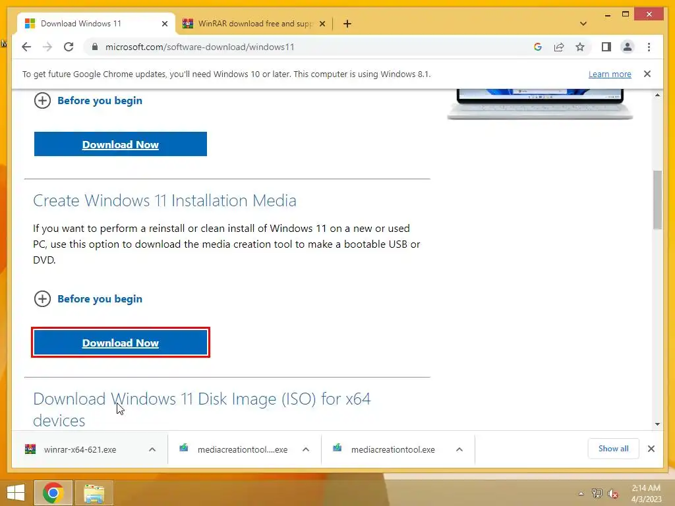The height and width of the screenshot is (506, 675).
Task: Click the upper Download Now button
Action: coord(121,144)
